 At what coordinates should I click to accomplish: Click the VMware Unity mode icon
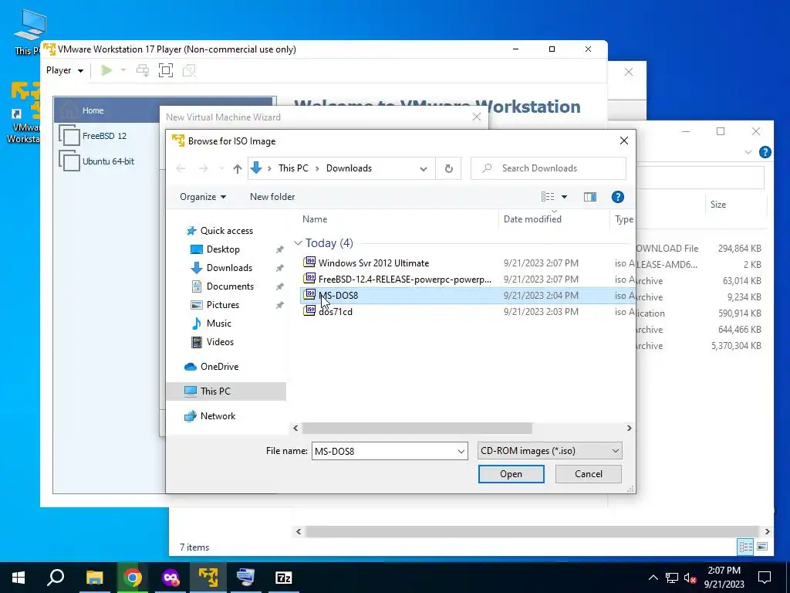189,70
